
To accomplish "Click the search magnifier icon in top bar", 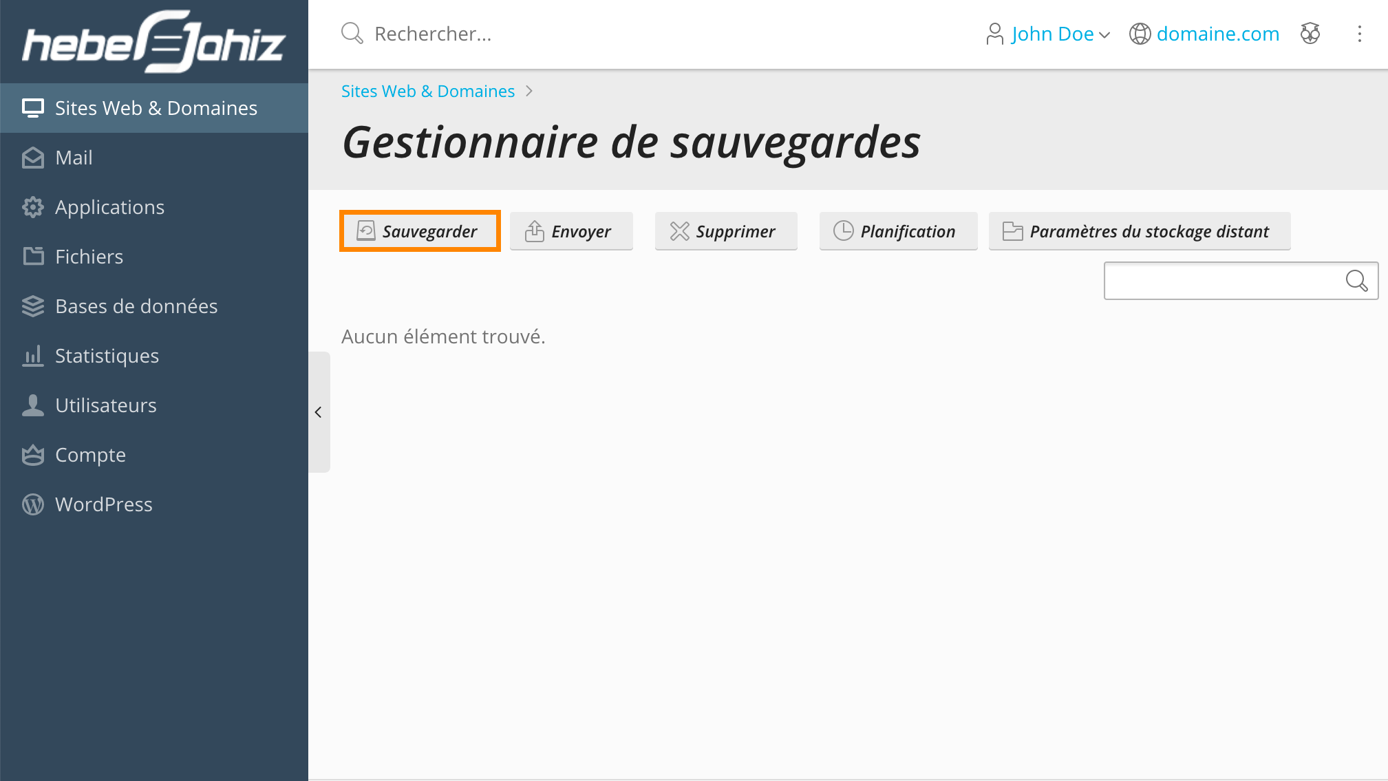I will pos(352,33).
